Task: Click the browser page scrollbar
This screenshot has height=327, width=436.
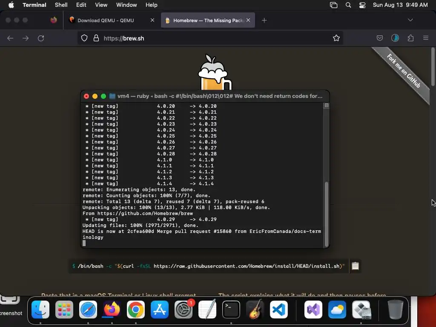Action: pos(433,67)
